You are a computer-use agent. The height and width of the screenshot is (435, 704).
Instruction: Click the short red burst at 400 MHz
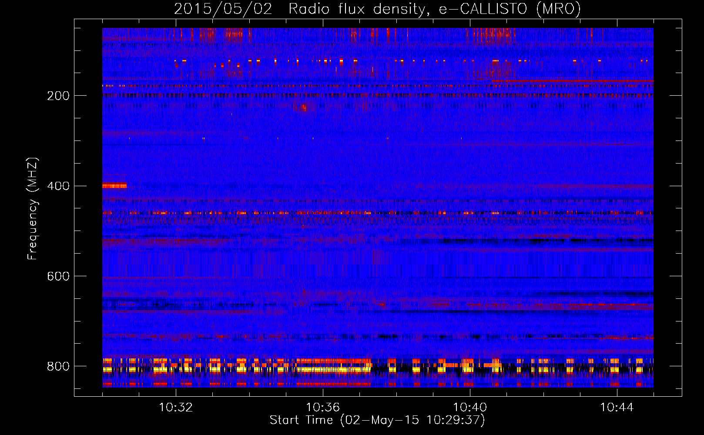[x=114, y=186]
